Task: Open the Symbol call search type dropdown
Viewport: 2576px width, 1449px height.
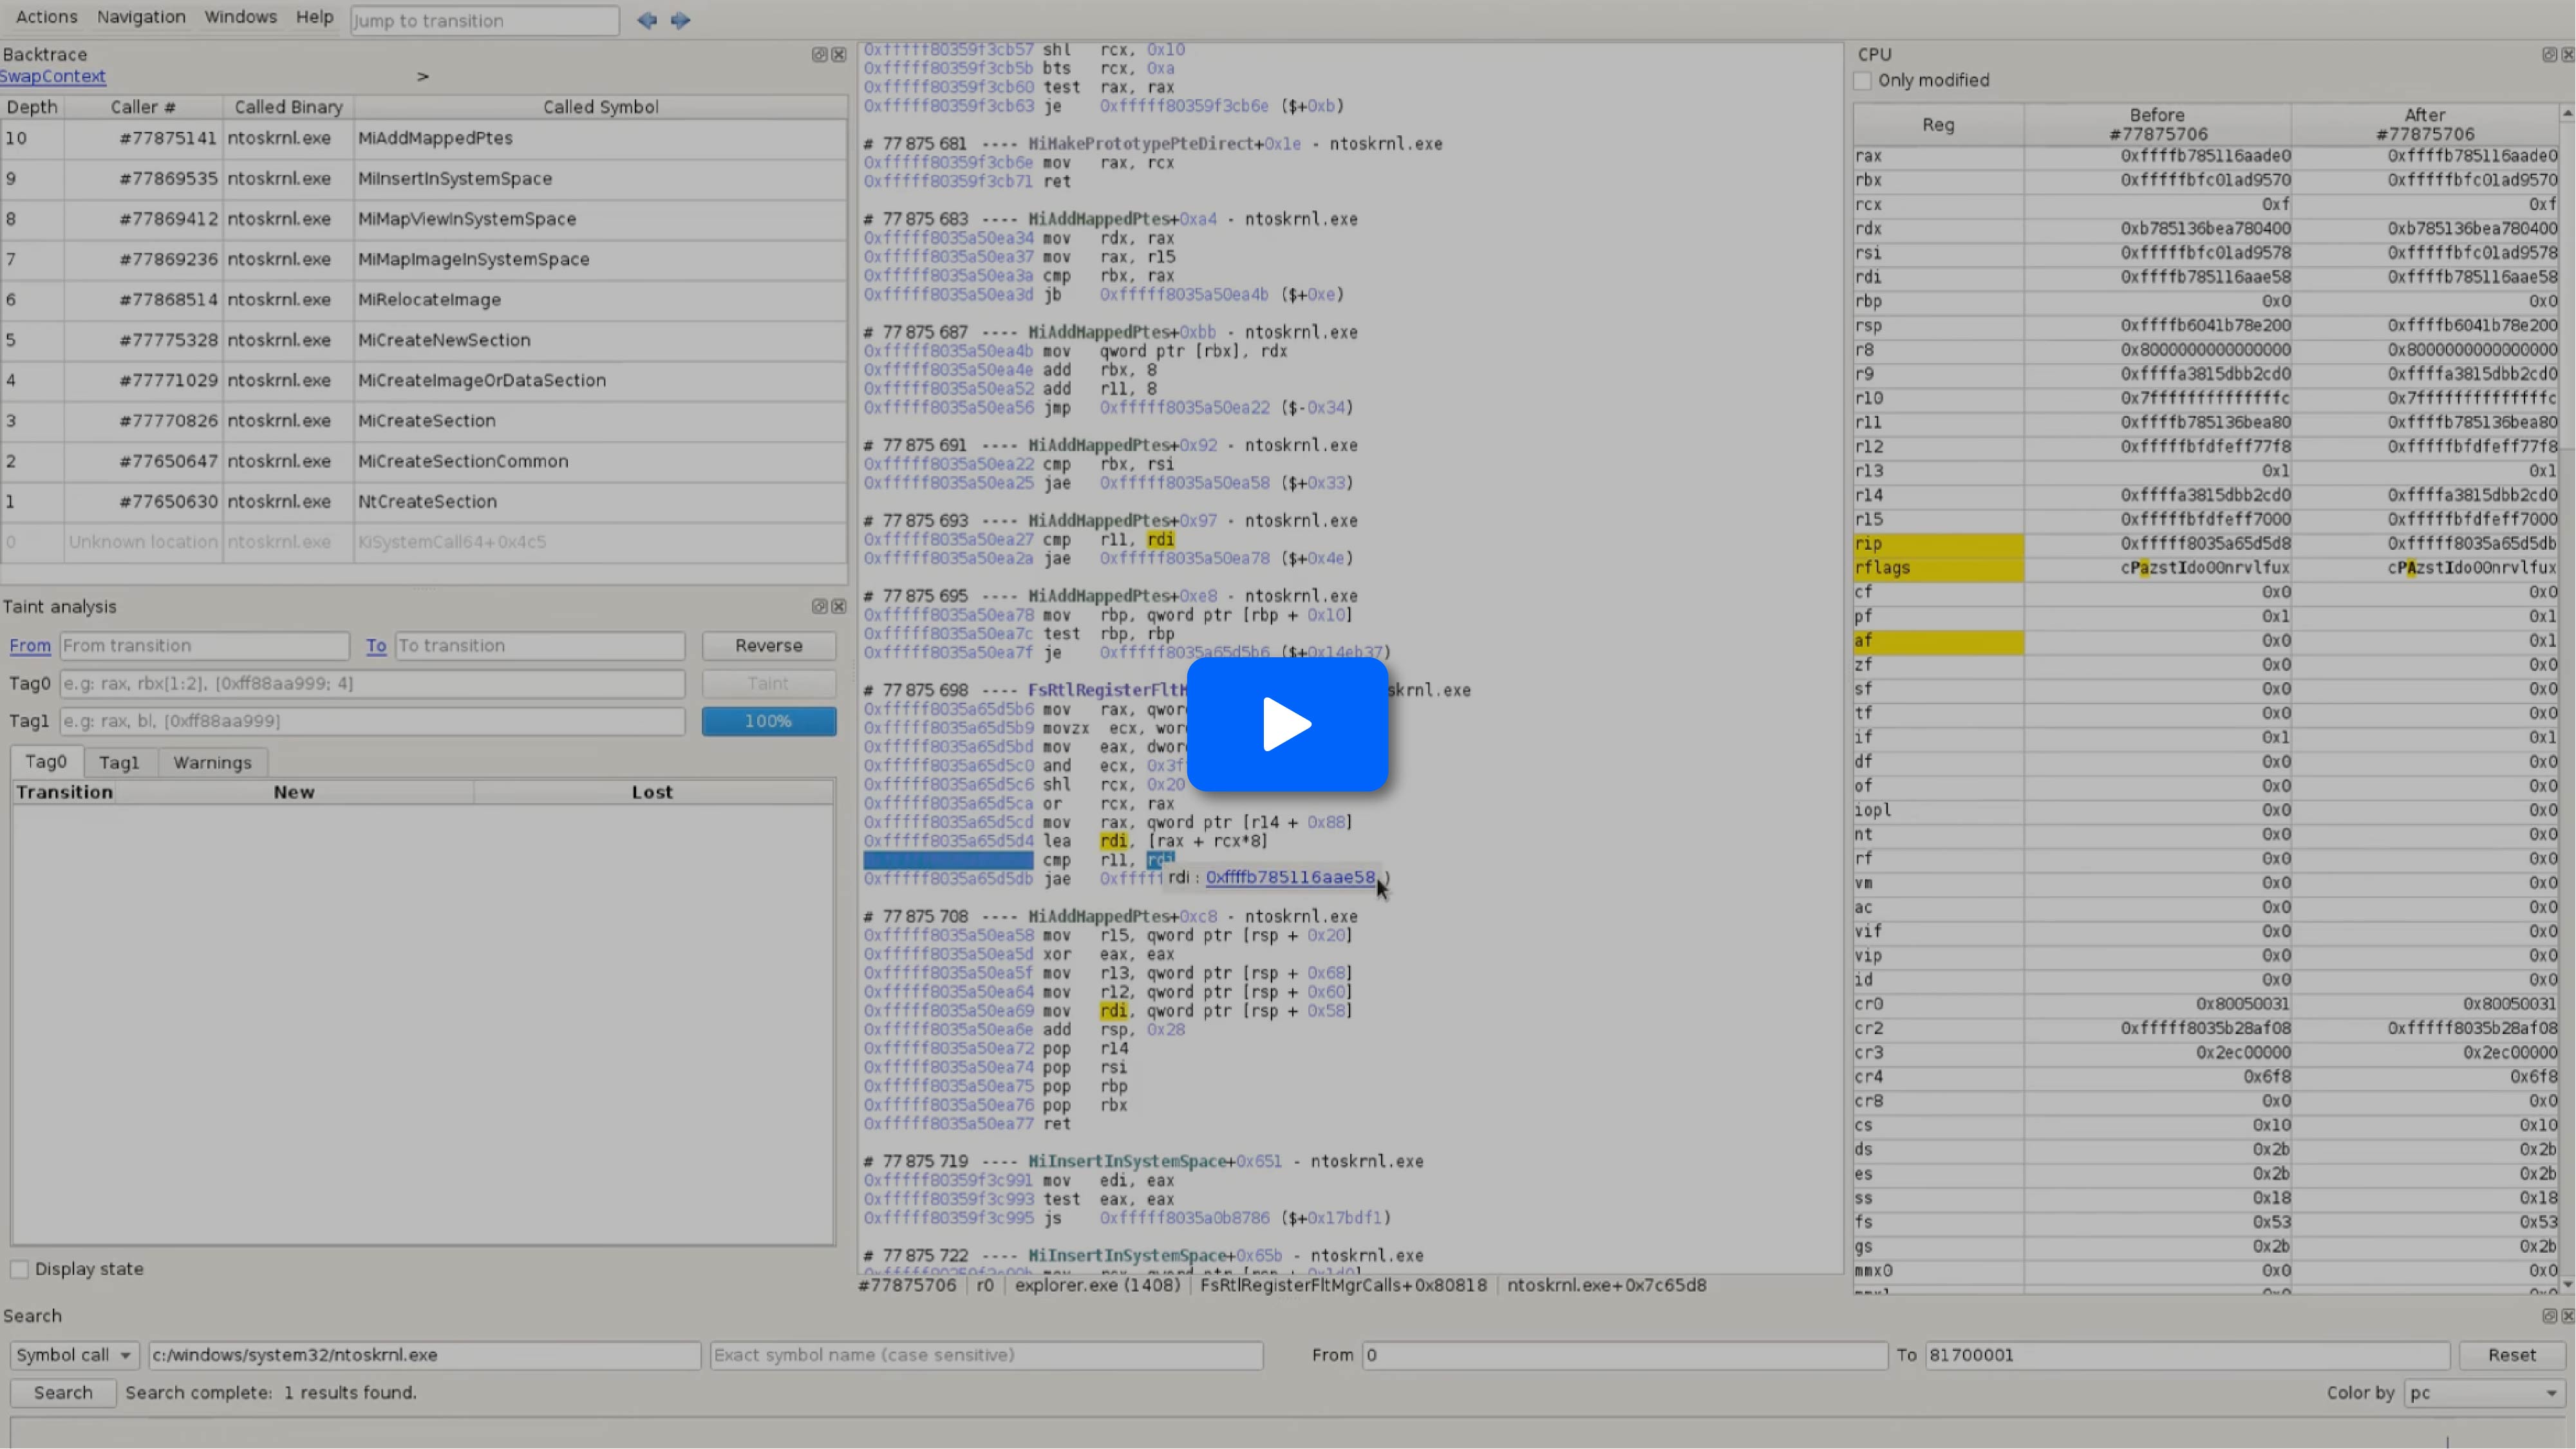Action: 74,1355
